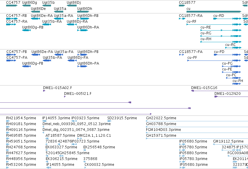Image resolution: width=248 pixels, height=169 pixels.
Task: Select the cu-PH protein label
Action: point(238,81)
